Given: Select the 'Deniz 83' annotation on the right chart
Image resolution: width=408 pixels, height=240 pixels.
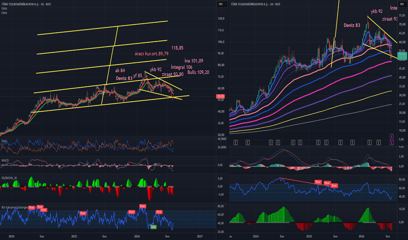Looking at the screenshot, I should click(352, 25).
